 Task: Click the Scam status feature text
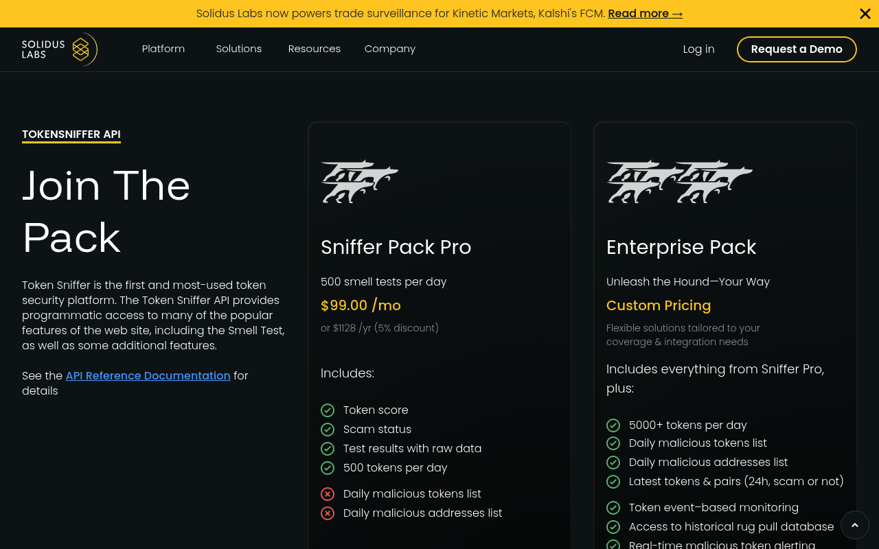point(377,429)
